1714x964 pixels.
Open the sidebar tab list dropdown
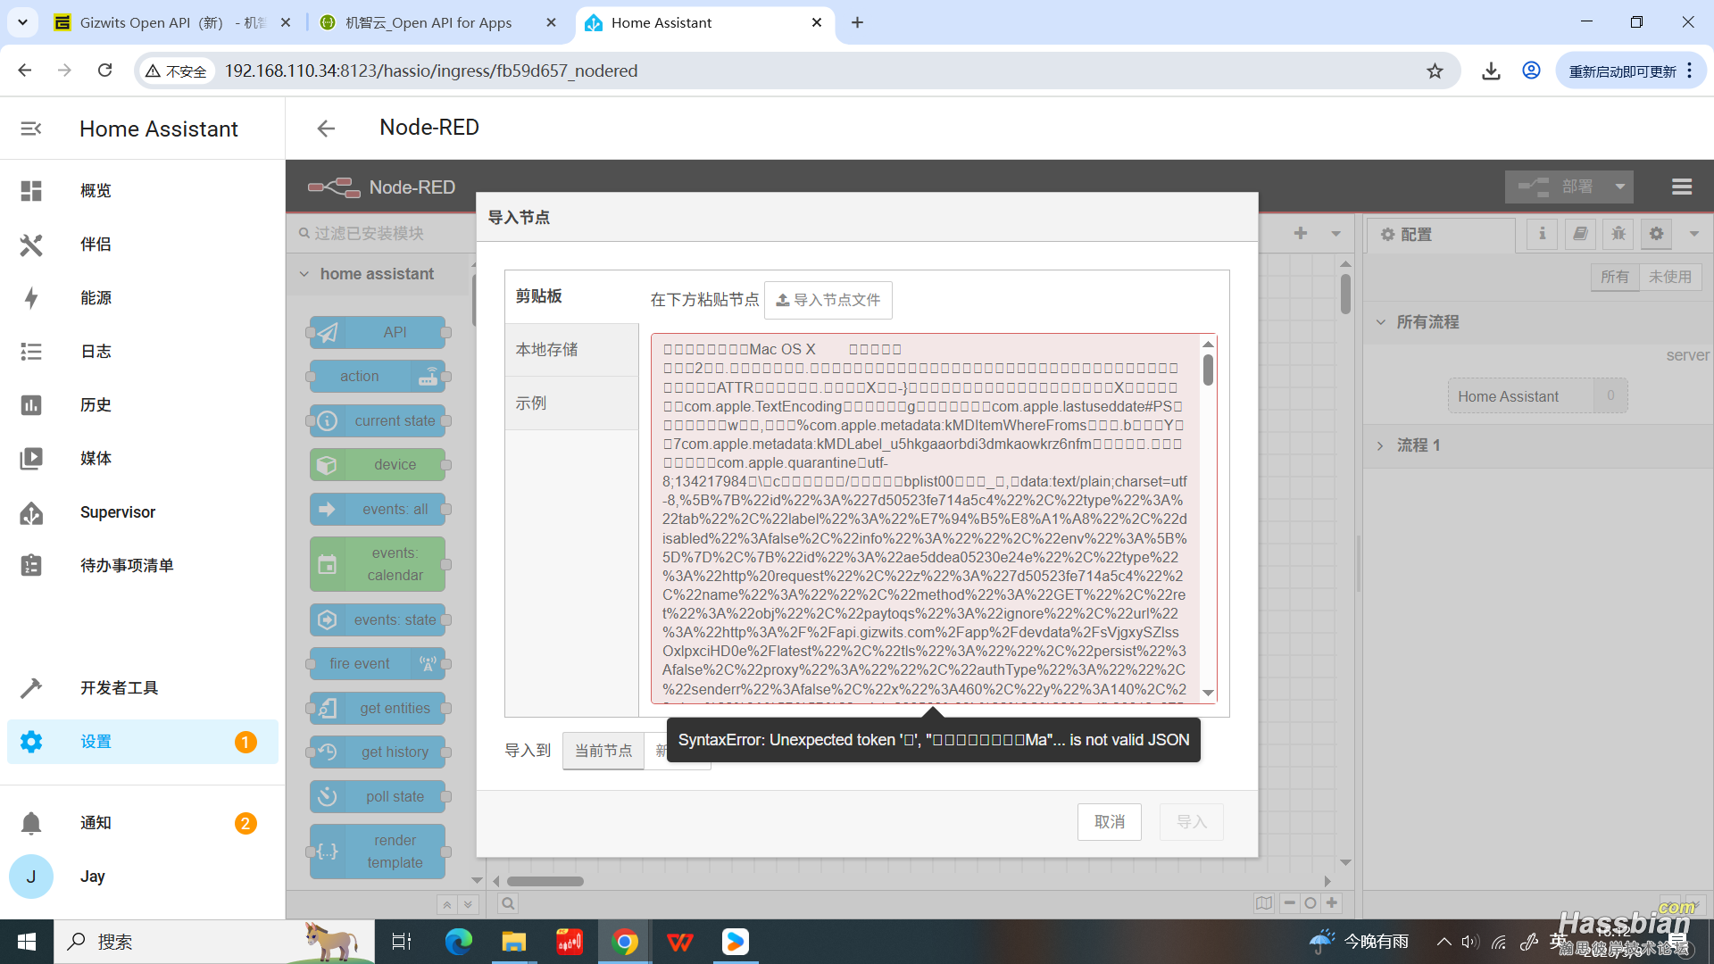coord(1694,234)
